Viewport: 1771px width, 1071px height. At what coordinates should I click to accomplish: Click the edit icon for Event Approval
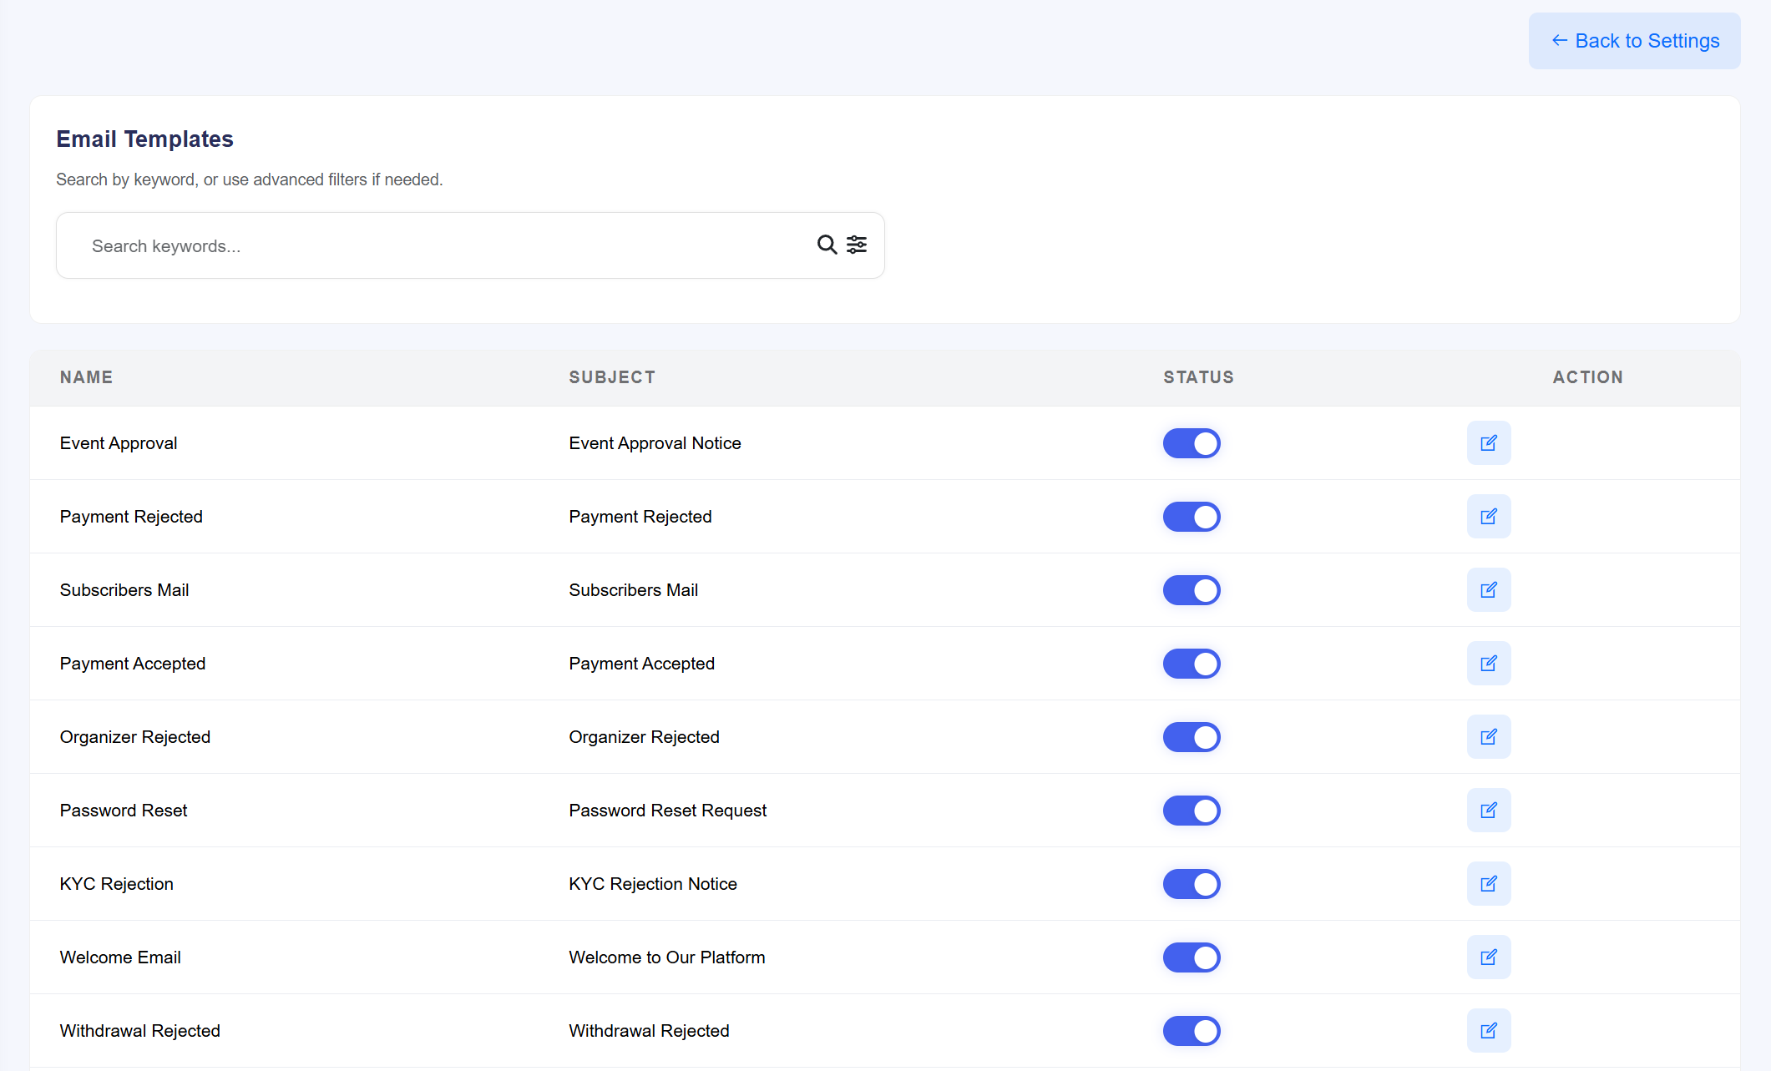click(x=1489, y=443)
